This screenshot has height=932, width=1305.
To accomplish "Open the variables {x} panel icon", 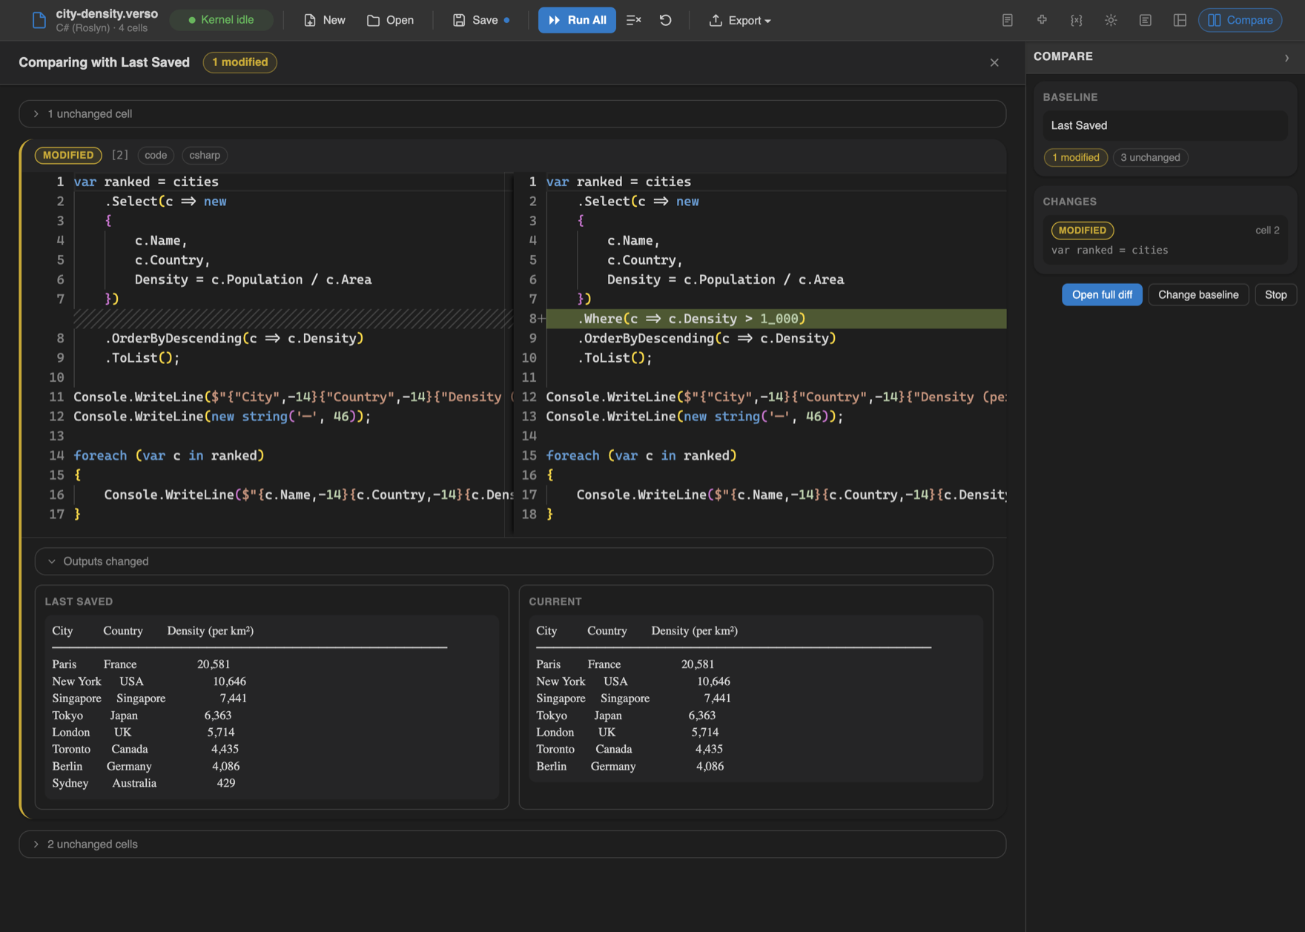I will click(1076, 20).
